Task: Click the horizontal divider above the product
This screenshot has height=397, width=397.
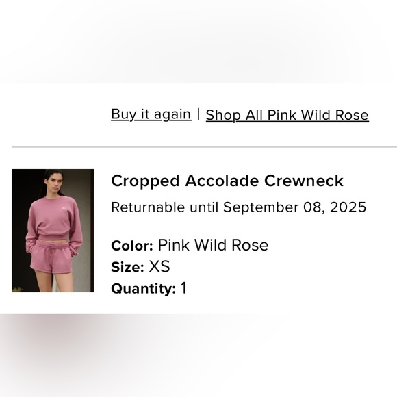Action: 204,147
